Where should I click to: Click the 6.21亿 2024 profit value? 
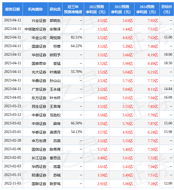pyautogui.click(x=153, y=72)
